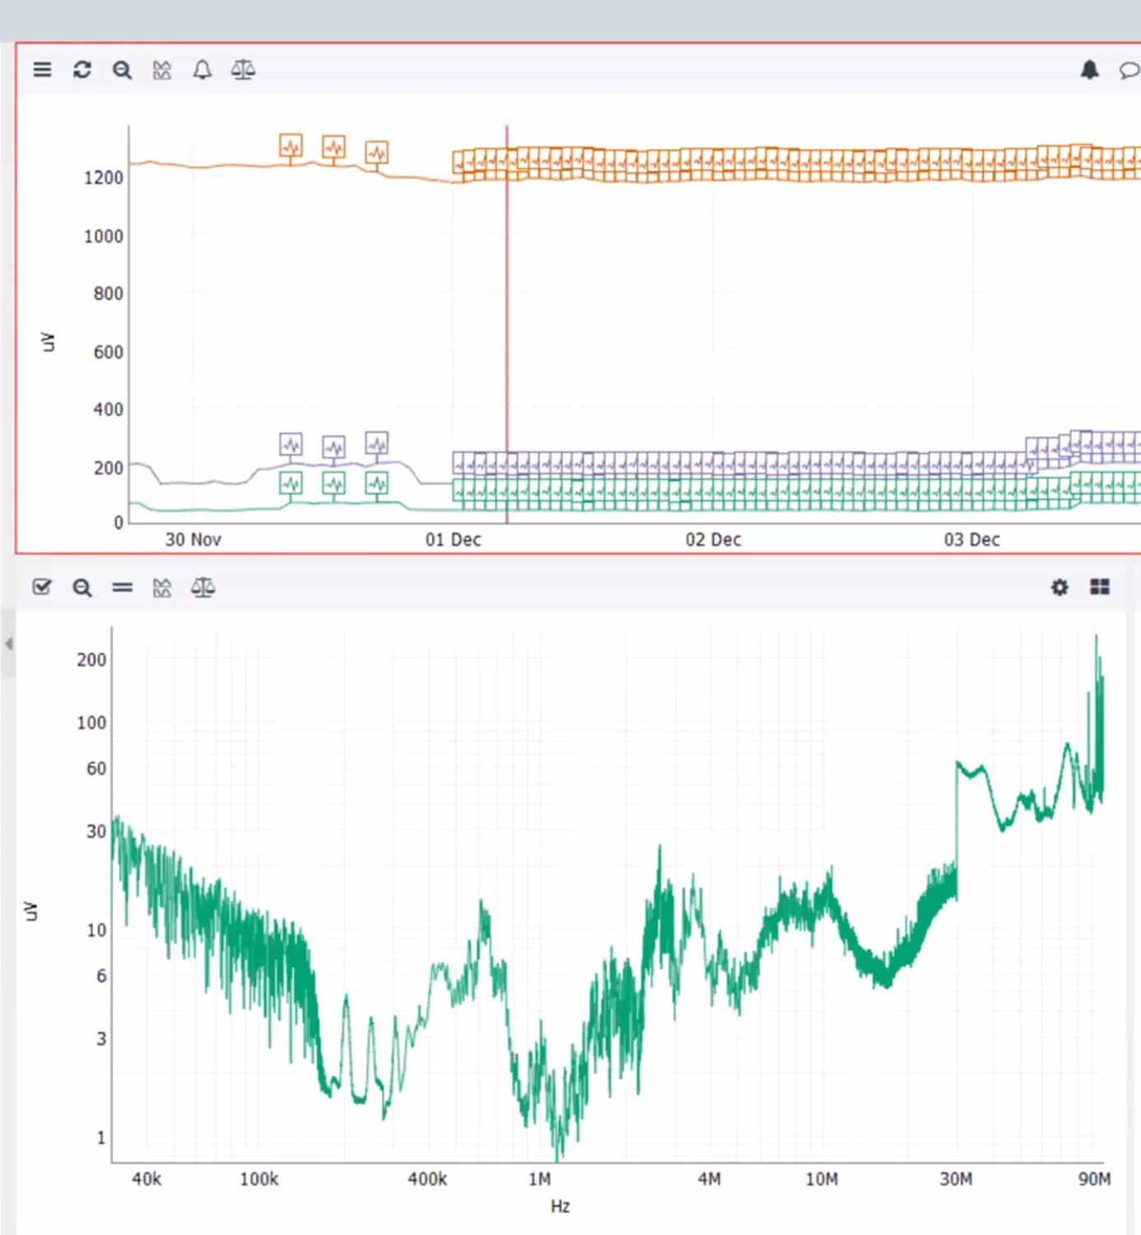Click zoom-out magnifier in spectrum toolbar
This screenshot has width=1141, height=1235.
pos(82,588)
